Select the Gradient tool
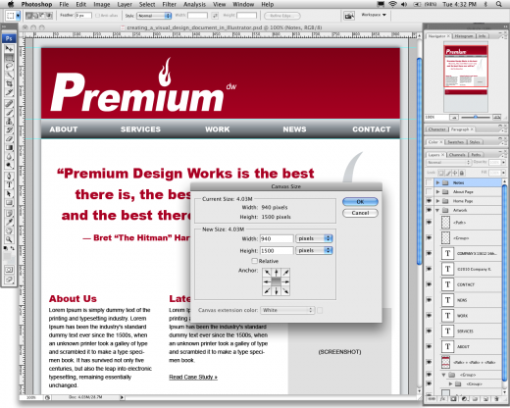 (9, 148)
